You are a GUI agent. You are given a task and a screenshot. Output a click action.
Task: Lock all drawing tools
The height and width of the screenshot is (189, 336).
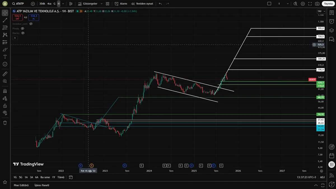pos(5,106)
